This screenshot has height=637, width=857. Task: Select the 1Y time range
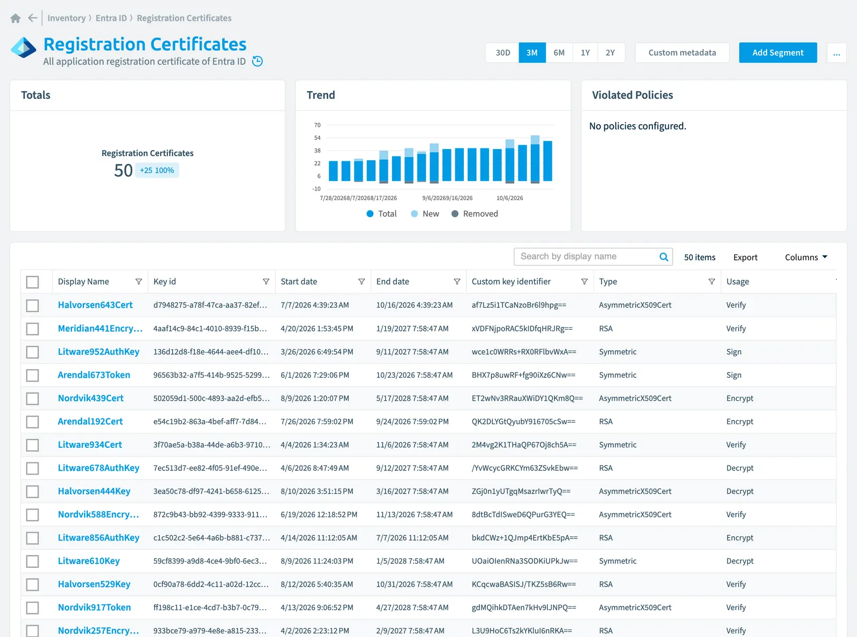(585, 53)
